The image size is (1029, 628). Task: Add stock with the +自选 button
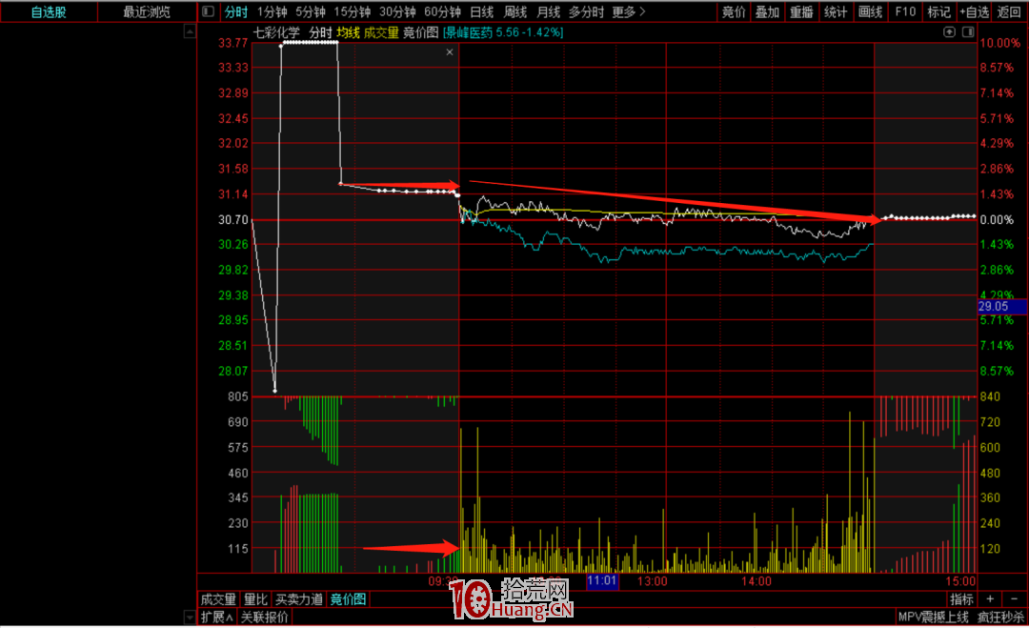pyautogui.click(x=975, y=11)
